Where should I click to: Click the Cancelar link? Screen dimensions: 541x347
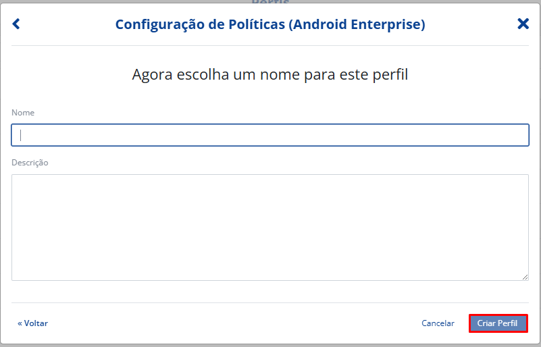pyautogui.click(x=438, y=323)
